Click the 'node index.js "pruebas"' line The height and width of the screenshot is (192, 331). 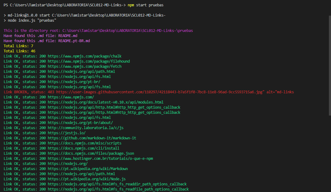[x=30, y=20]
